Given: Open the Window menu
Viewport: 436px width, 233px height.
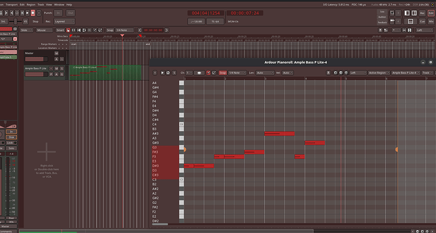Looking at the screenshot, I should [59, 4].
